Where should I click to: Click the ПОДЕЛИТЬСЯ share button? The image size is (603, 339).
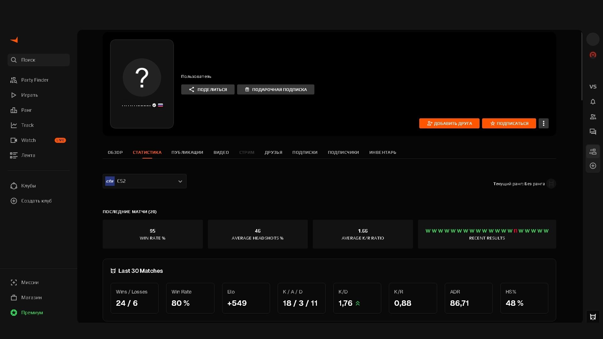(x=208, y=89)
